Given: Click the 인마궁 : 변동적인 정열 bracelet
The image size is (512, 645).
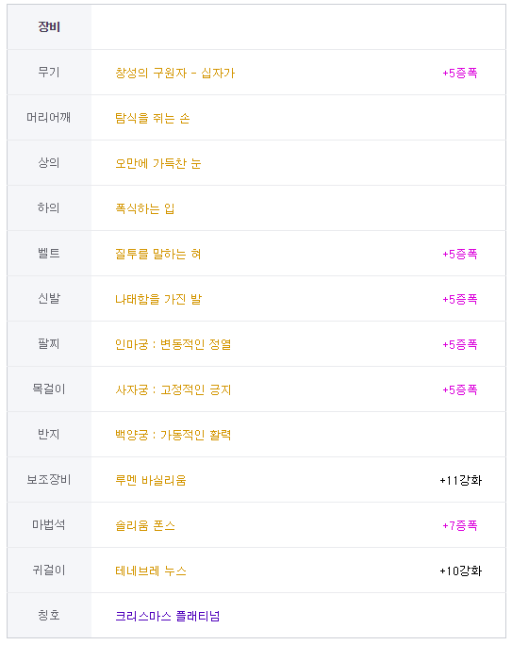Looking at the screenshot, I should click(173, 344).
